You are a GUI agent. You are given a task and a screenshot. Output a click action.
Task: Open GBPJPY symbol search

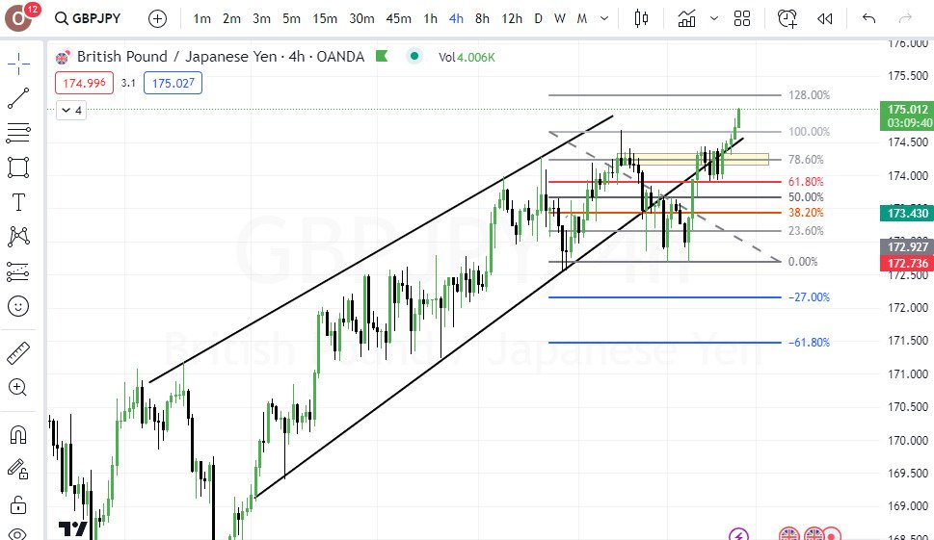click(88, 18)
